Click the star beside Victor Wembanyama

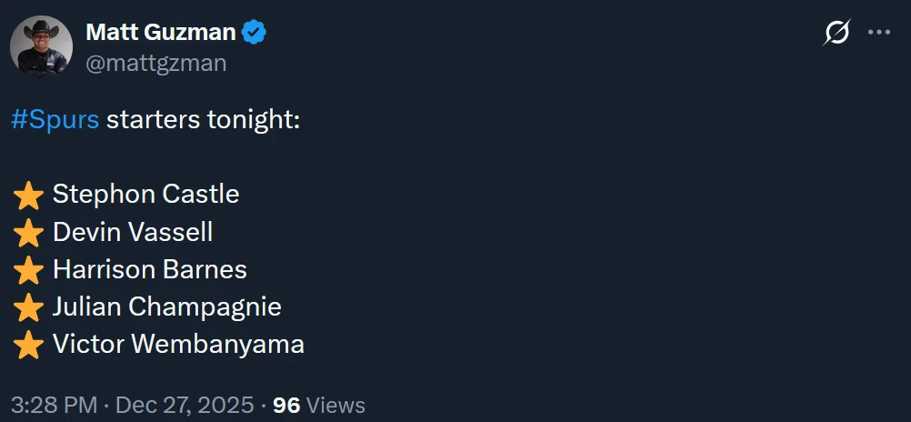[29, 345]
